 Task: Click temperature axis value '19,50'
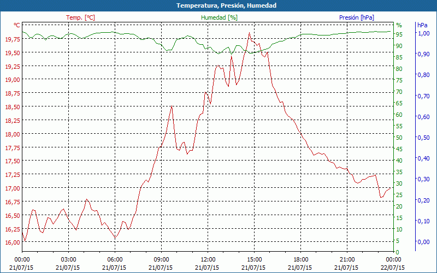click(13, 53)
